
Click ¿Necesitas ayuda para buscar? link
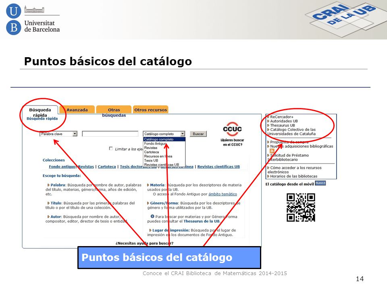pos(144,243)
